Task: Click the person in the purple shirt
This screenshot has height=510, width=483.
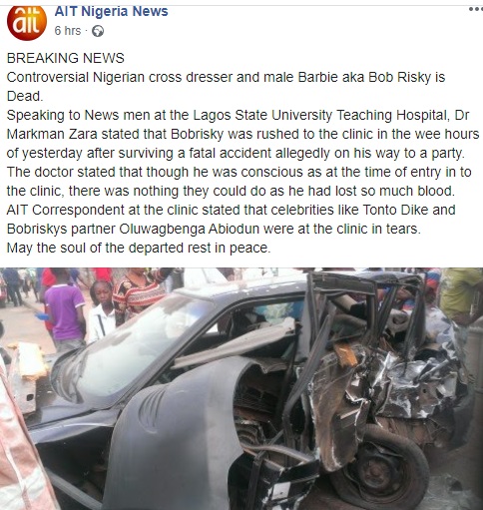Action: [x=64, y=311]
